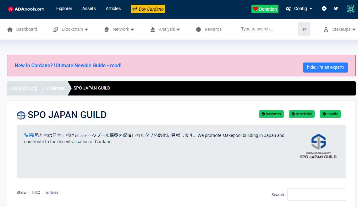This screenshot has width=358, height=207.
Task: Expand the StakeOps menu
Action: point(354,30)
